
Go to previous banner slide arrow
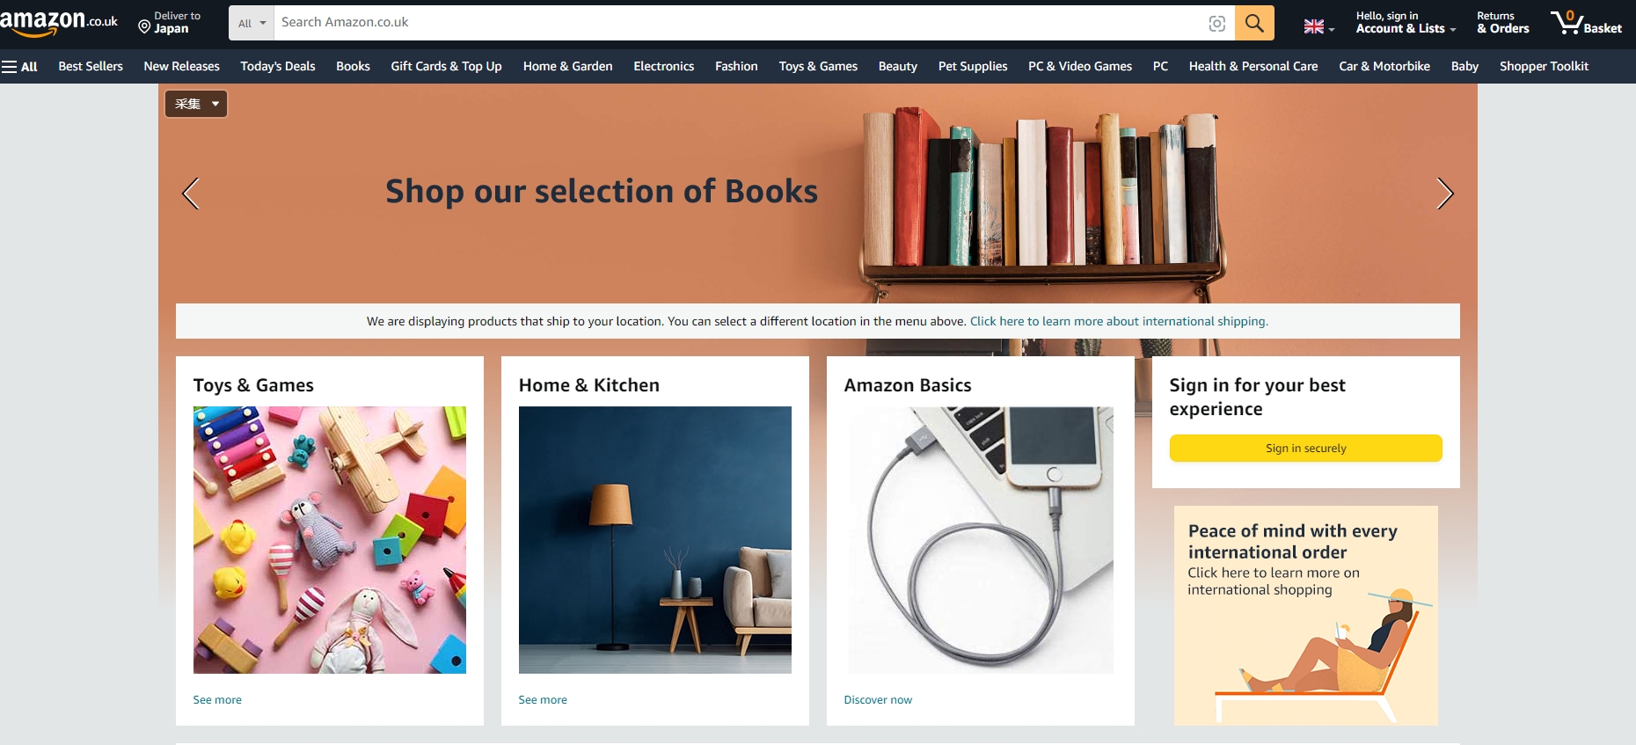(191, 194)
